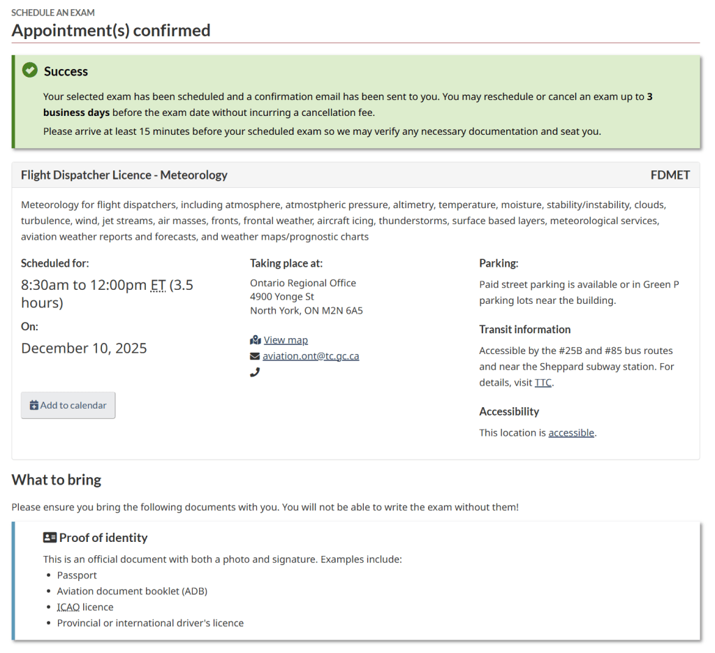715x653 pixels.
Task: Click the What to bring heading
Action: pos(57,480)
